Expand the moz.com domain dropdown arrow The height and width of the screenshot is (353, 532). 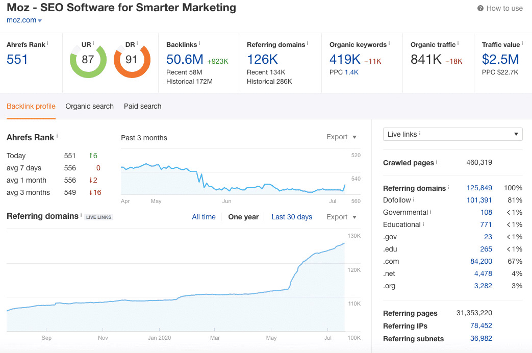(x=40, y=21)
